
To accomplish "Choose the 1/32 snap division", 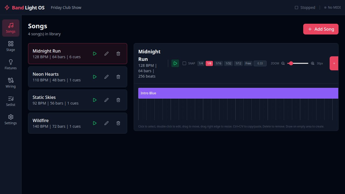I will pos(228,63).
